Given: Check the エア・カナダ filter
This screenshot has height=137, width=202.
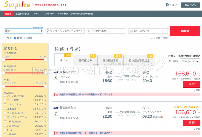Looking at the screenshot, I should click(5, 104).
